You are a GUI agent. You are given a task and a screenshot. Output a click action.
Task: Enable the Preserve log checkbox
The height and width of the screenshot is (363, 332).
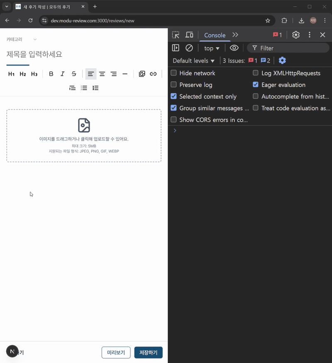tap(174, 85)
